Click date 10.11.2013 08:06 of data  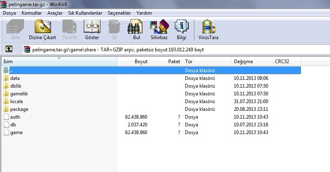point(251,78)
